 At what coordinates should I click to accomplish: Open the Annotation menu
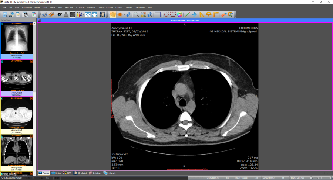[27, 7]
